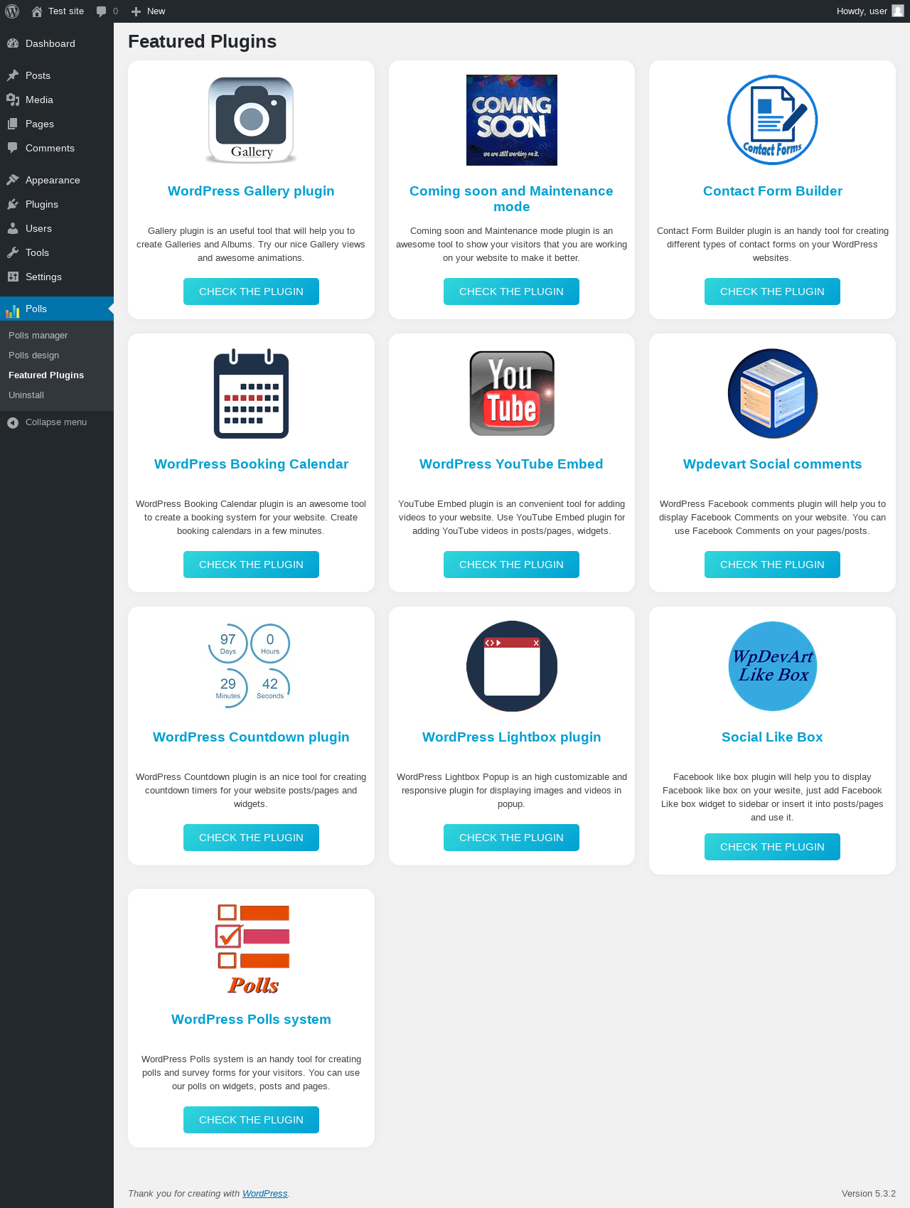910x1208 pixels.
Task: Click the Pages icon in sidebar
Action: [x=13, y=124]
